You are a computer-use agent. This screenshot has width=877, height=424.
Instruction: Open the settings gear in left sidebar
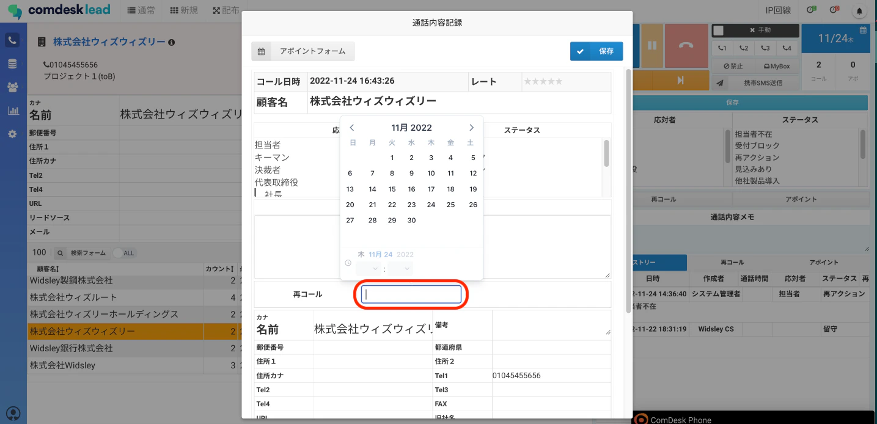[12, 134]
